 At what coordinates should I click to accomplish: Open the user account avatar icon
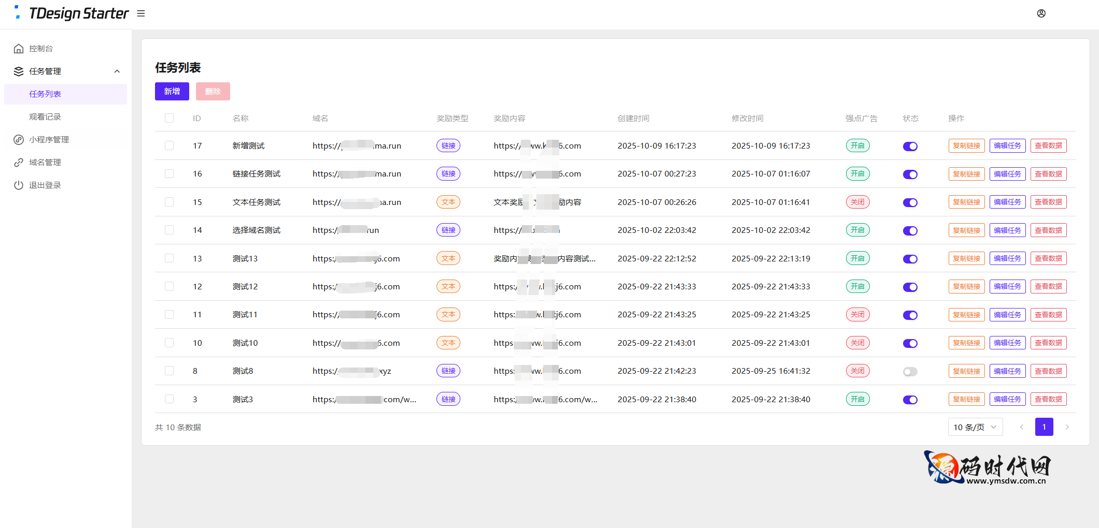(x=1041, y=13)
